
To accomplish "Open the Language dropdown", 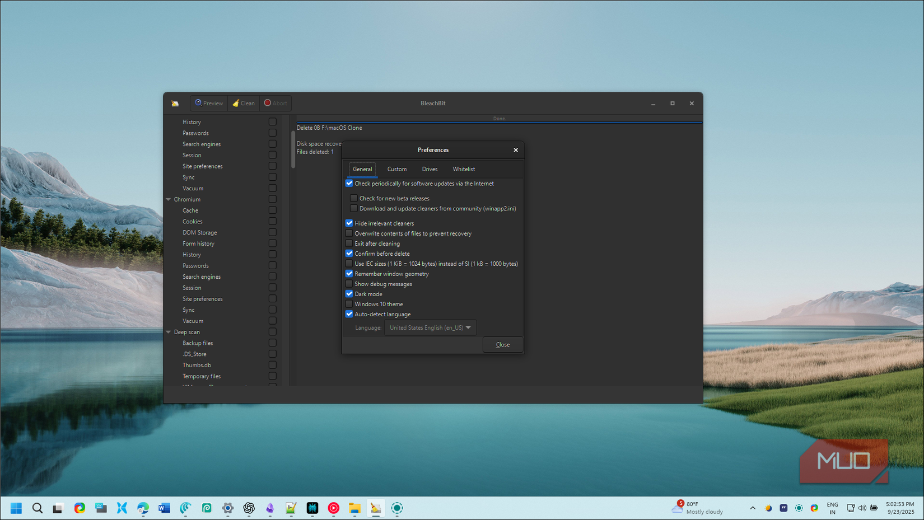I will [430, 327].
